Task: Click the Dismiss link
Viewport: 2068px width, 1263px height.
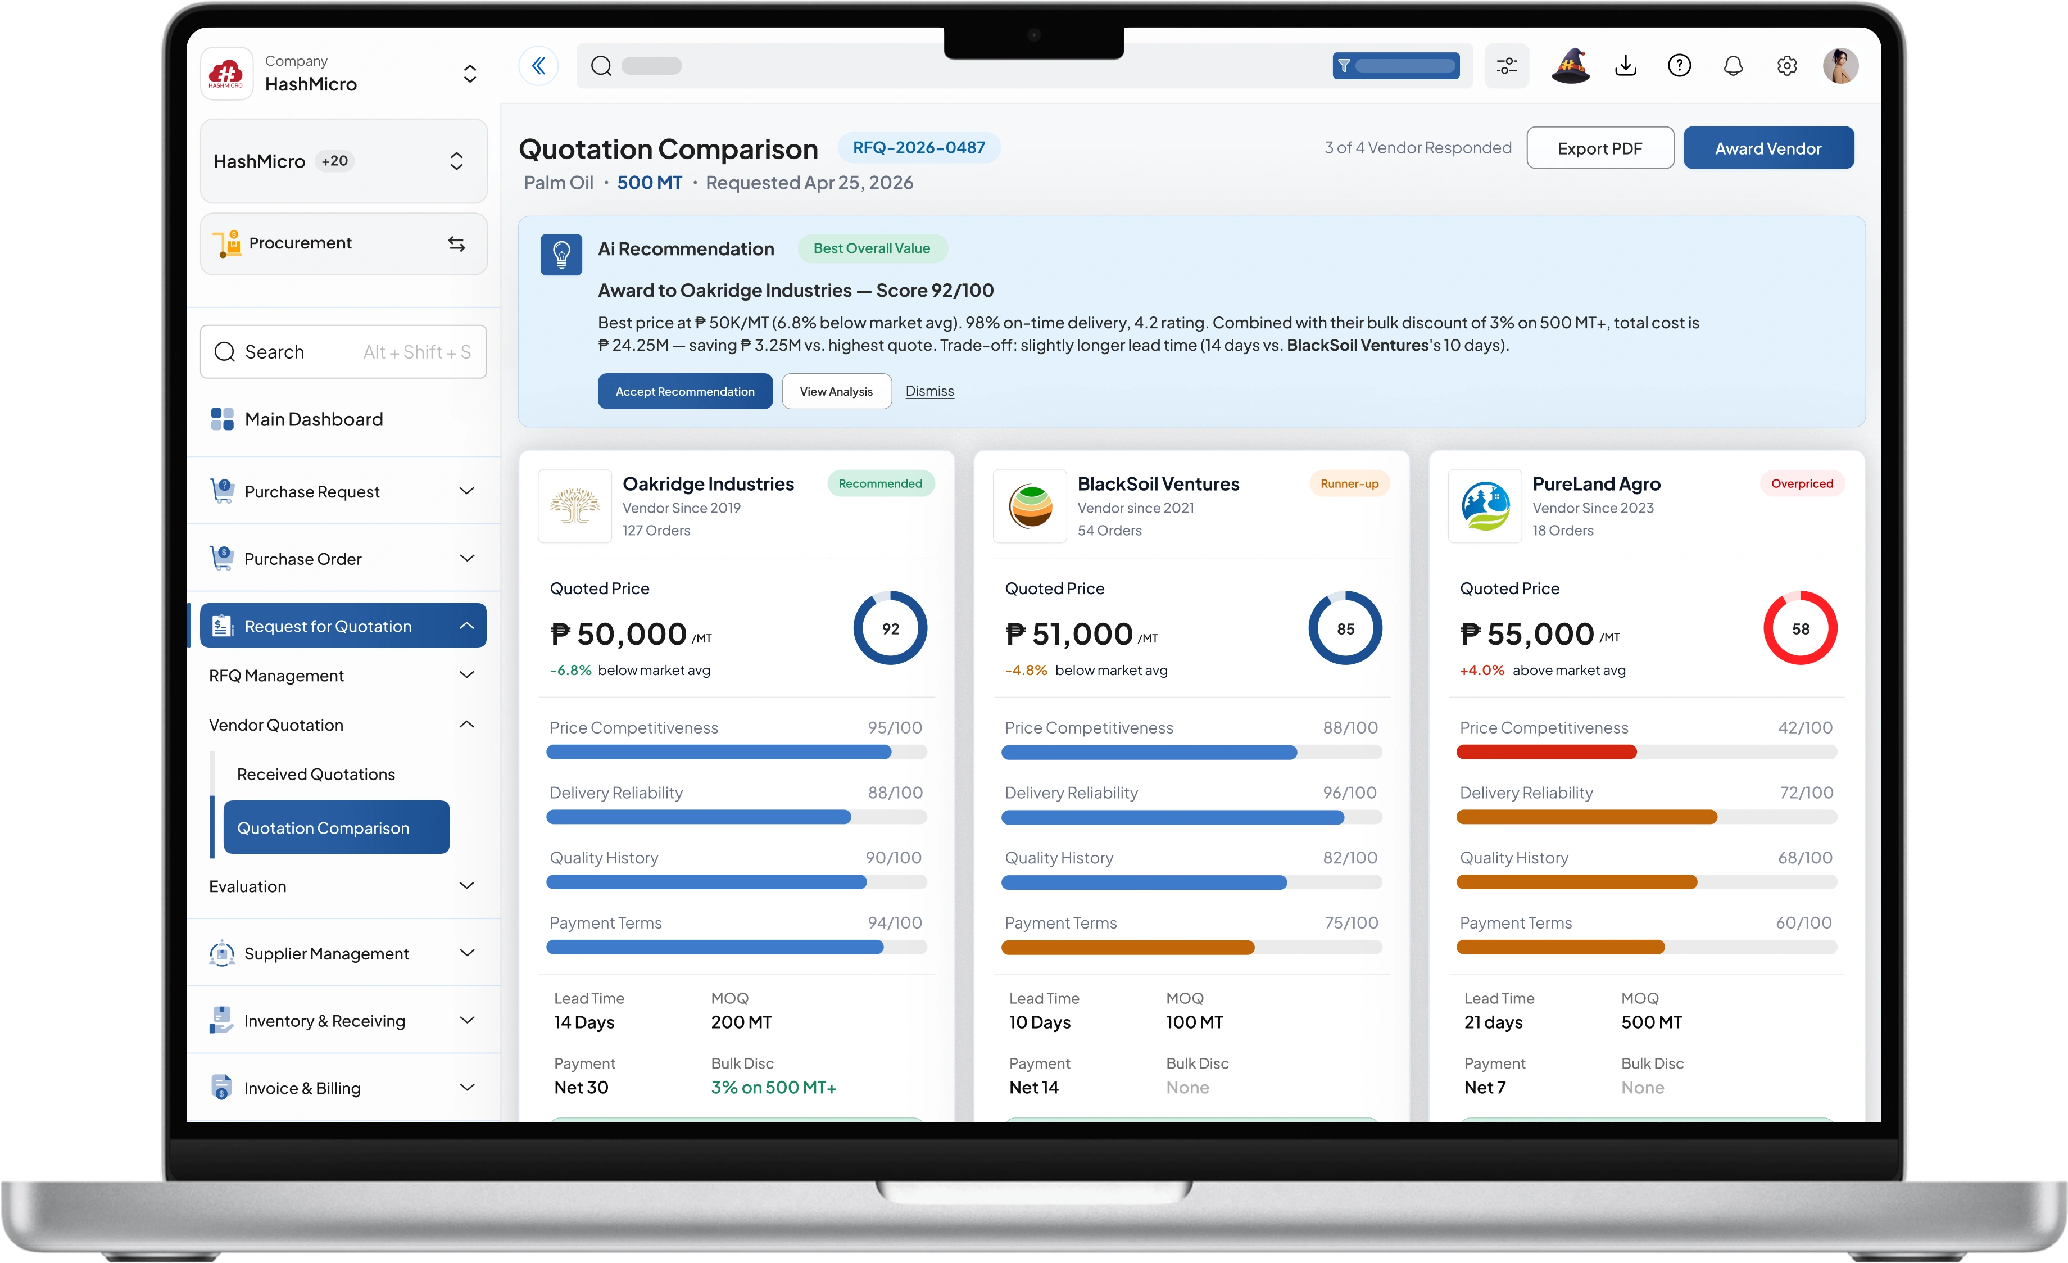Action: click(x=929, y=391)
